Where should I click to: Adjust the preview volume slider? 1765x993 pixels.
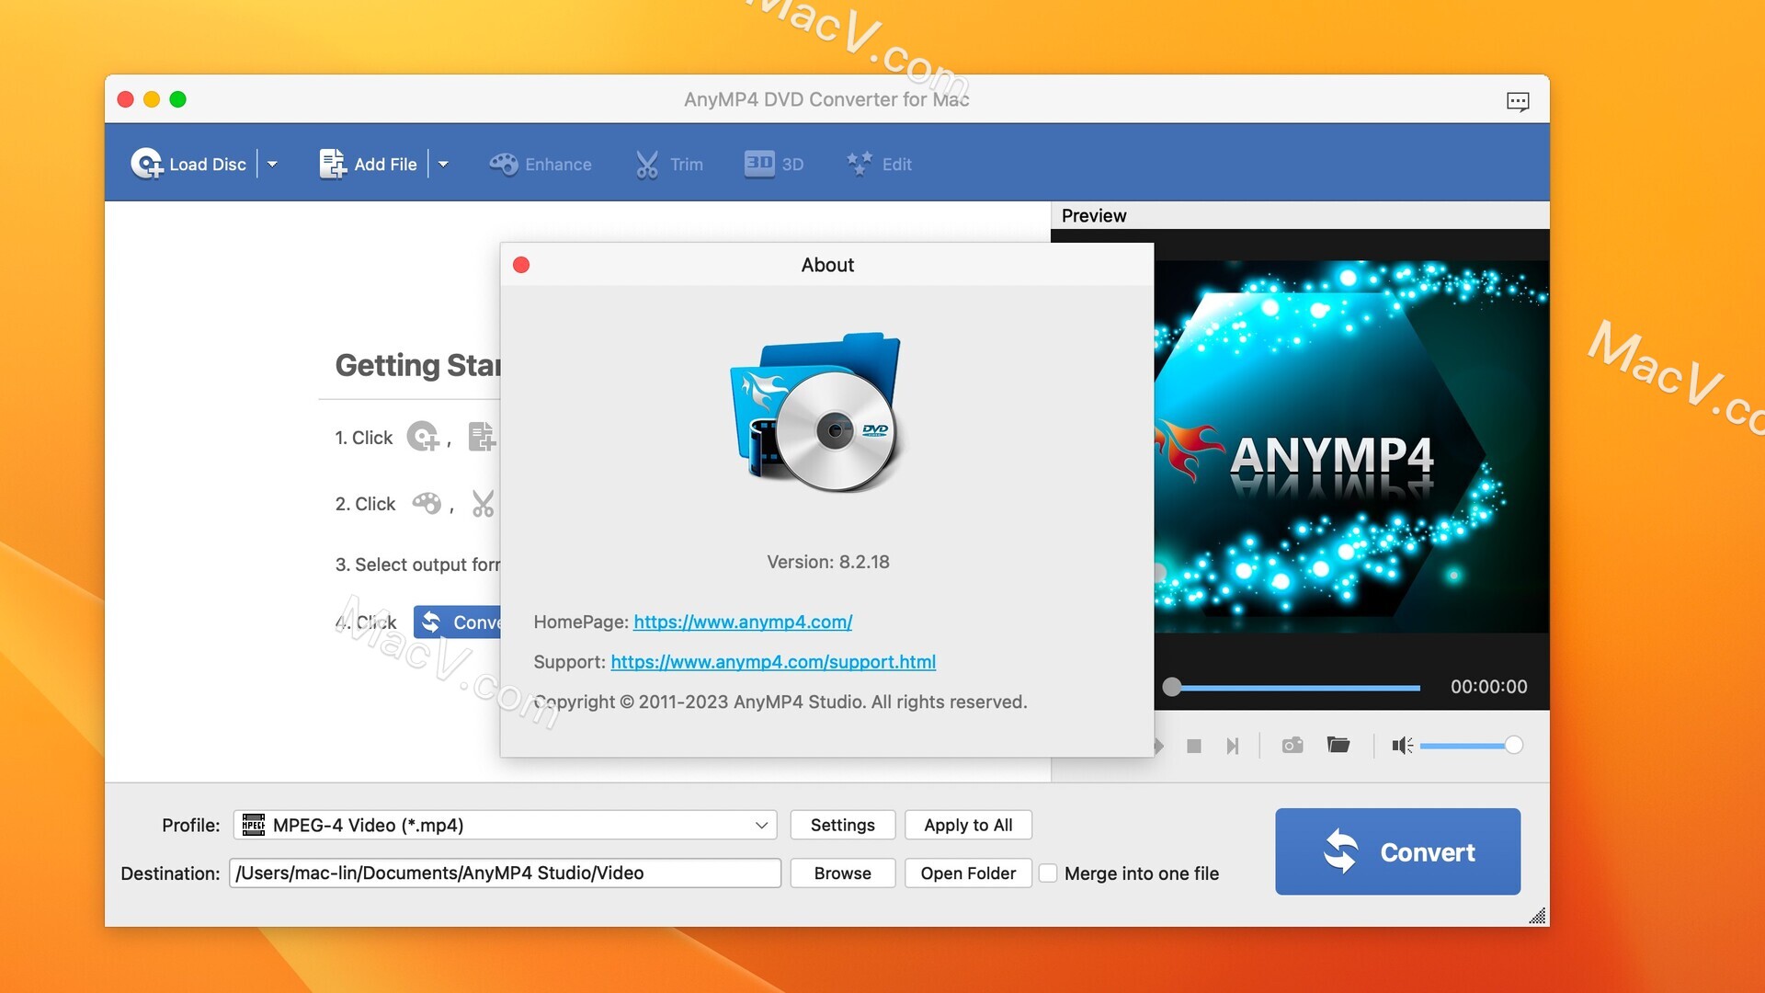[x=1471, y=746]
